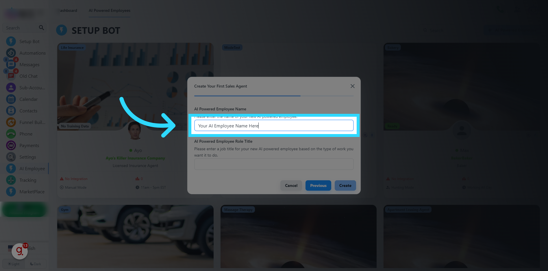Switch to Dark theme mode
The image size is (548, 271).
tap(36, 264)
